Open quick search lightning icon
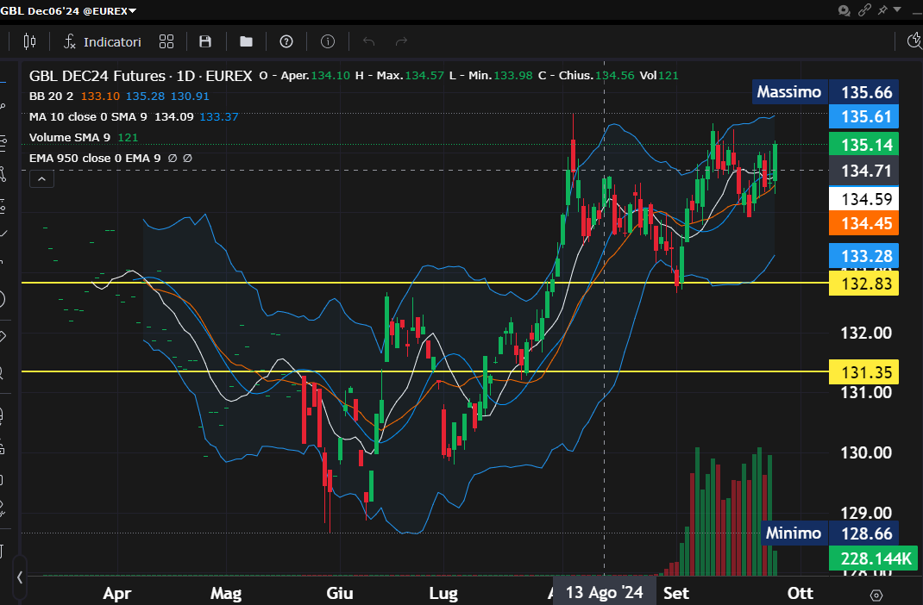Viewport: 923px width, 605px height. 915,41
